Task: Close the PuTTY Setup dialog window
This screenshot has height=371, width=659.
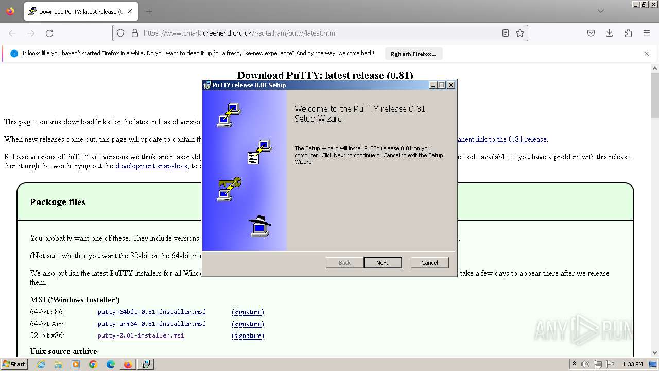Action: tap(451, 85)
